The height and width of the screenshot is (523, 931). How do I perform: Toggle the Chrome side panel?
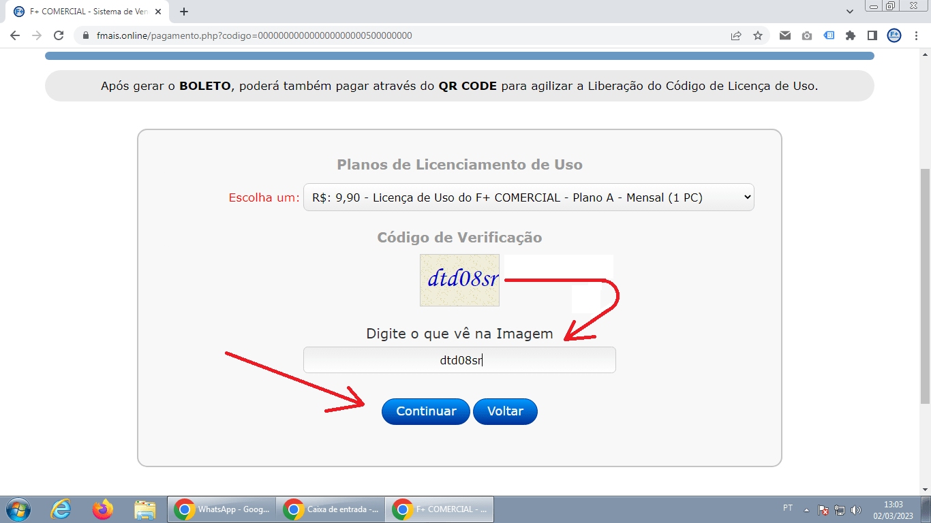(872, 35)
